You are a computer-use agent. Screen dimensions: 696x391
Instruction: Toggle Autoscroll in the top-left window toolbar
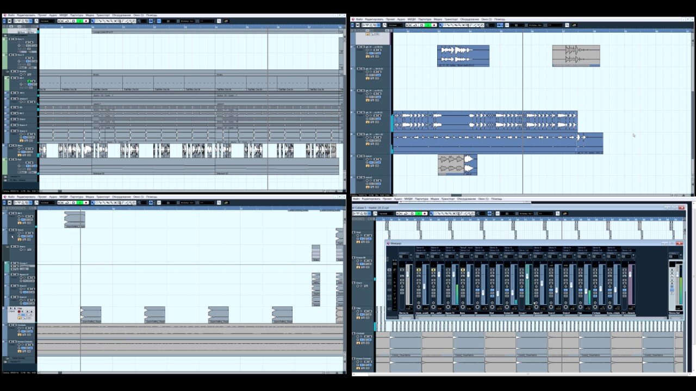[151, 21]
